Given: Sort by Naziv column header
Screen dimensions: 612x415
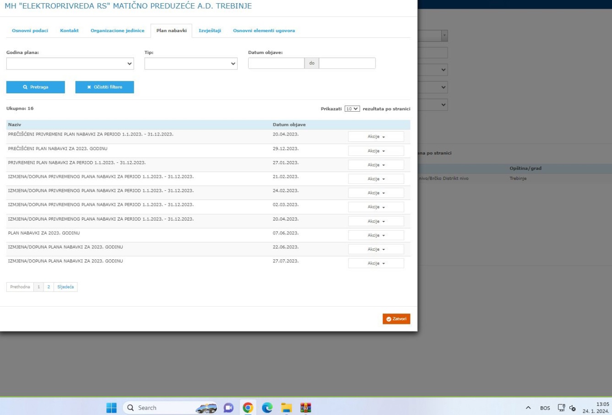Looking at the screenshot, I should click(15, 124).
